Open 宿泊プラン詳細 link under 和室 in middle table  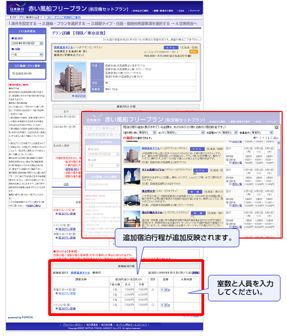(x=67, y=214)
